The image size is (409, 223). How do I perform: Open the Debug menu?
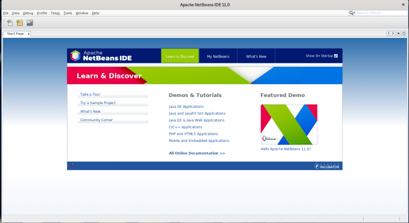pos(28,13)
